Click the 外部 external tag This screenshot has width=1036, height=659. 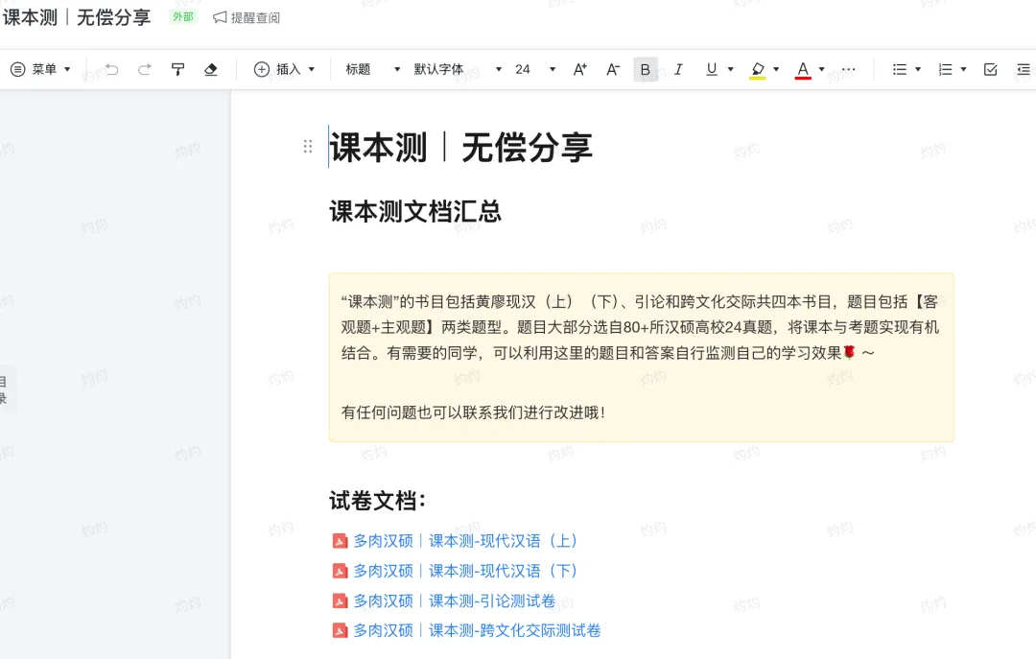183,17
